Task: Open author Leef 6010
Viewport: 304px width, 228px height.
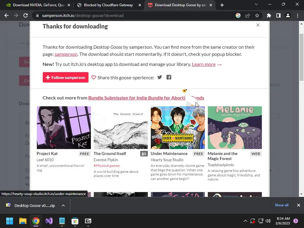Action: [45, 160]
